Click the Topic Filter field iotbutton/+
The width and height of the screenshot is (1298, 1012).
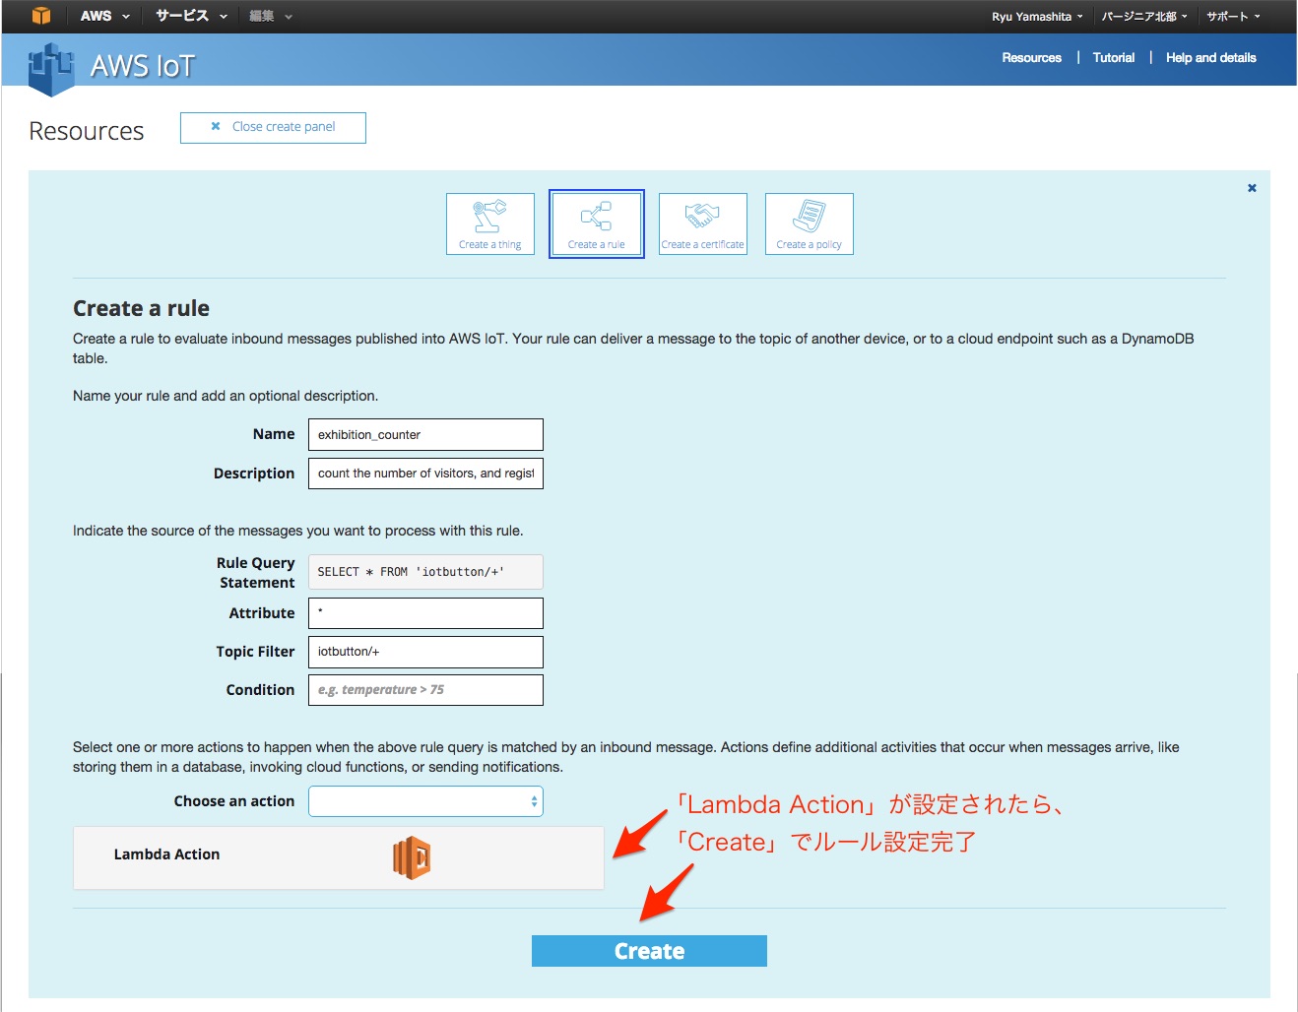coord(425,652)
